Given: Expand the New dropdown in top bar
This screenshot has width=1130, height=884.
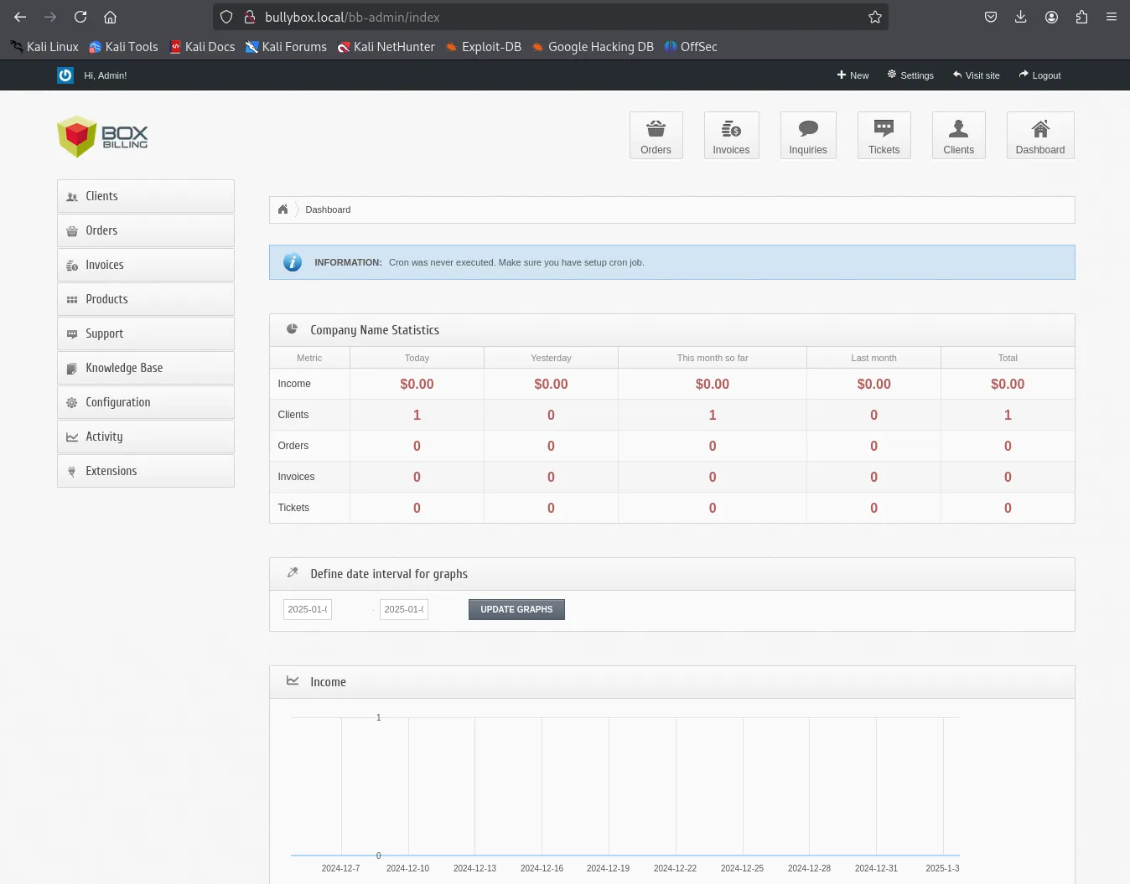Looking at the screenshot, I should pos(853,75).
